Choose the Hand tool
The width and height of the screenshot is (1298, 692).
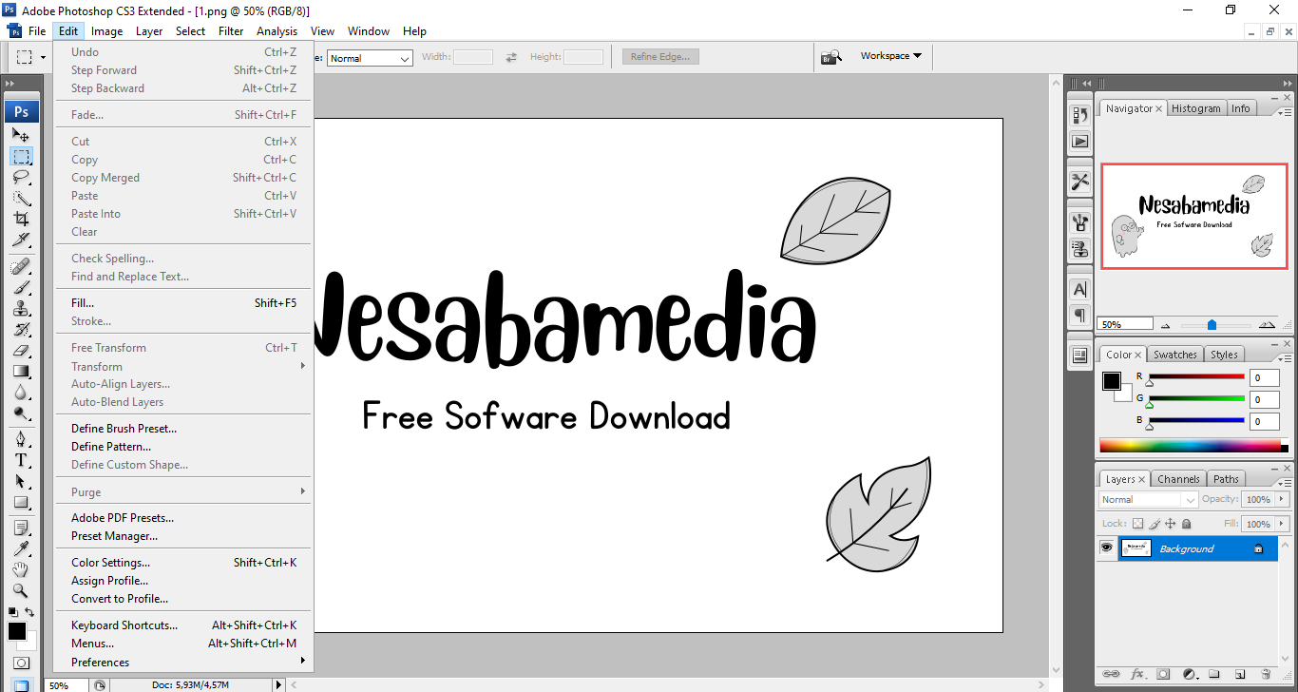coord(21,569)
